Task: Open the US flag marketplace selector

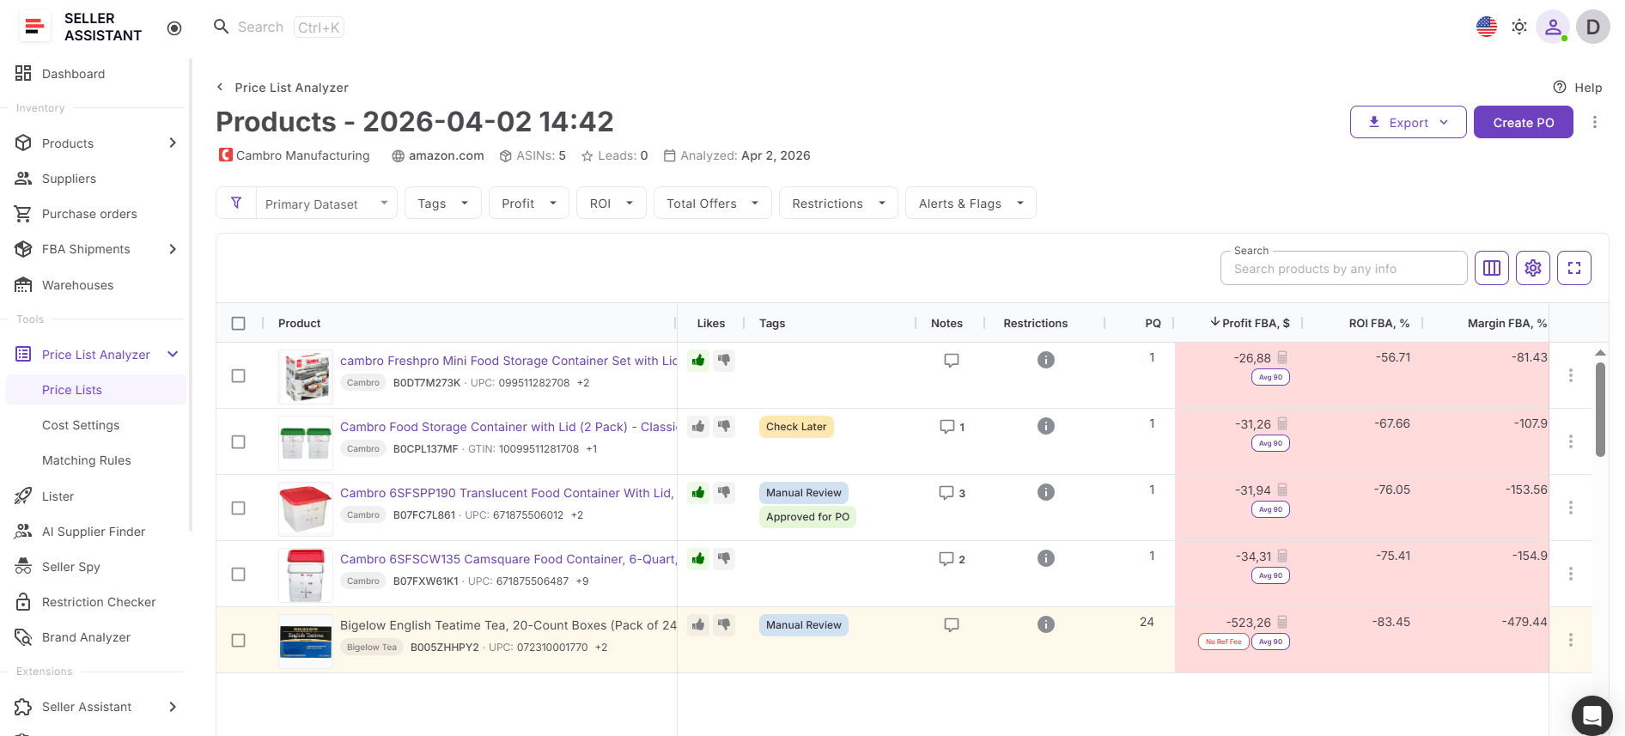Action: (1487, 27)
